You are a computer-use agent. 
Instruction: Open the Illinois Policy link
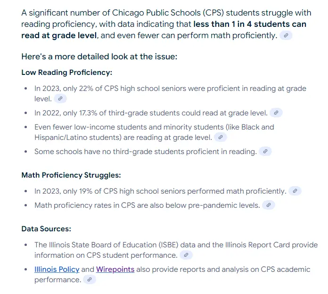[57, 269]
